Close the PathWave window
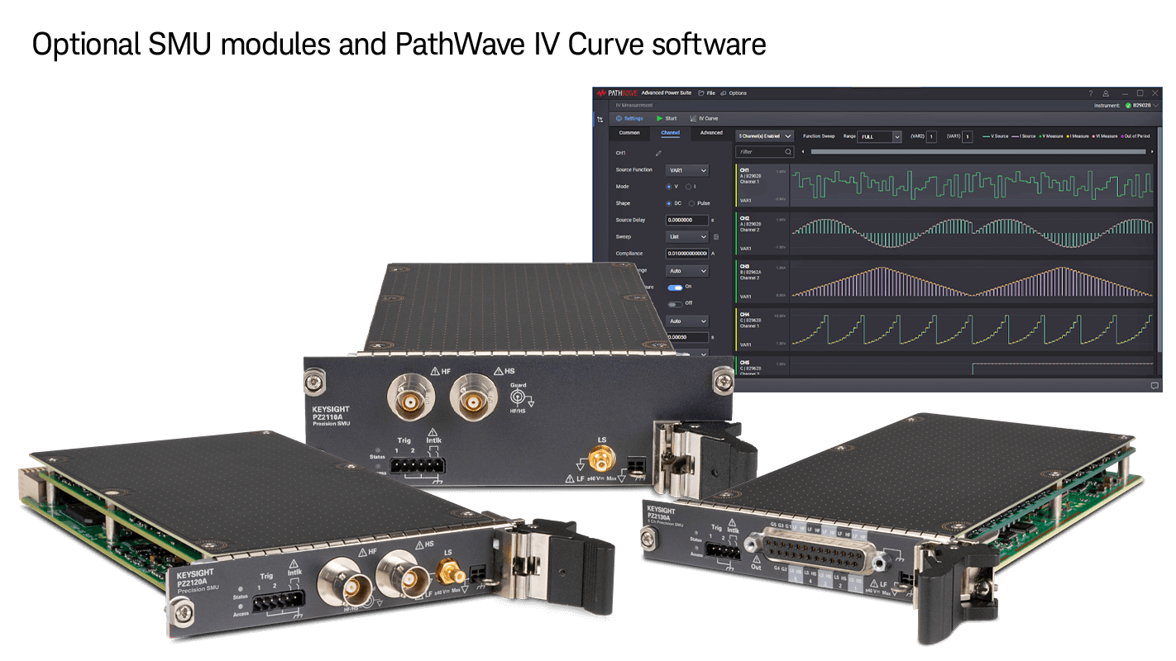 pos(1155,93)
